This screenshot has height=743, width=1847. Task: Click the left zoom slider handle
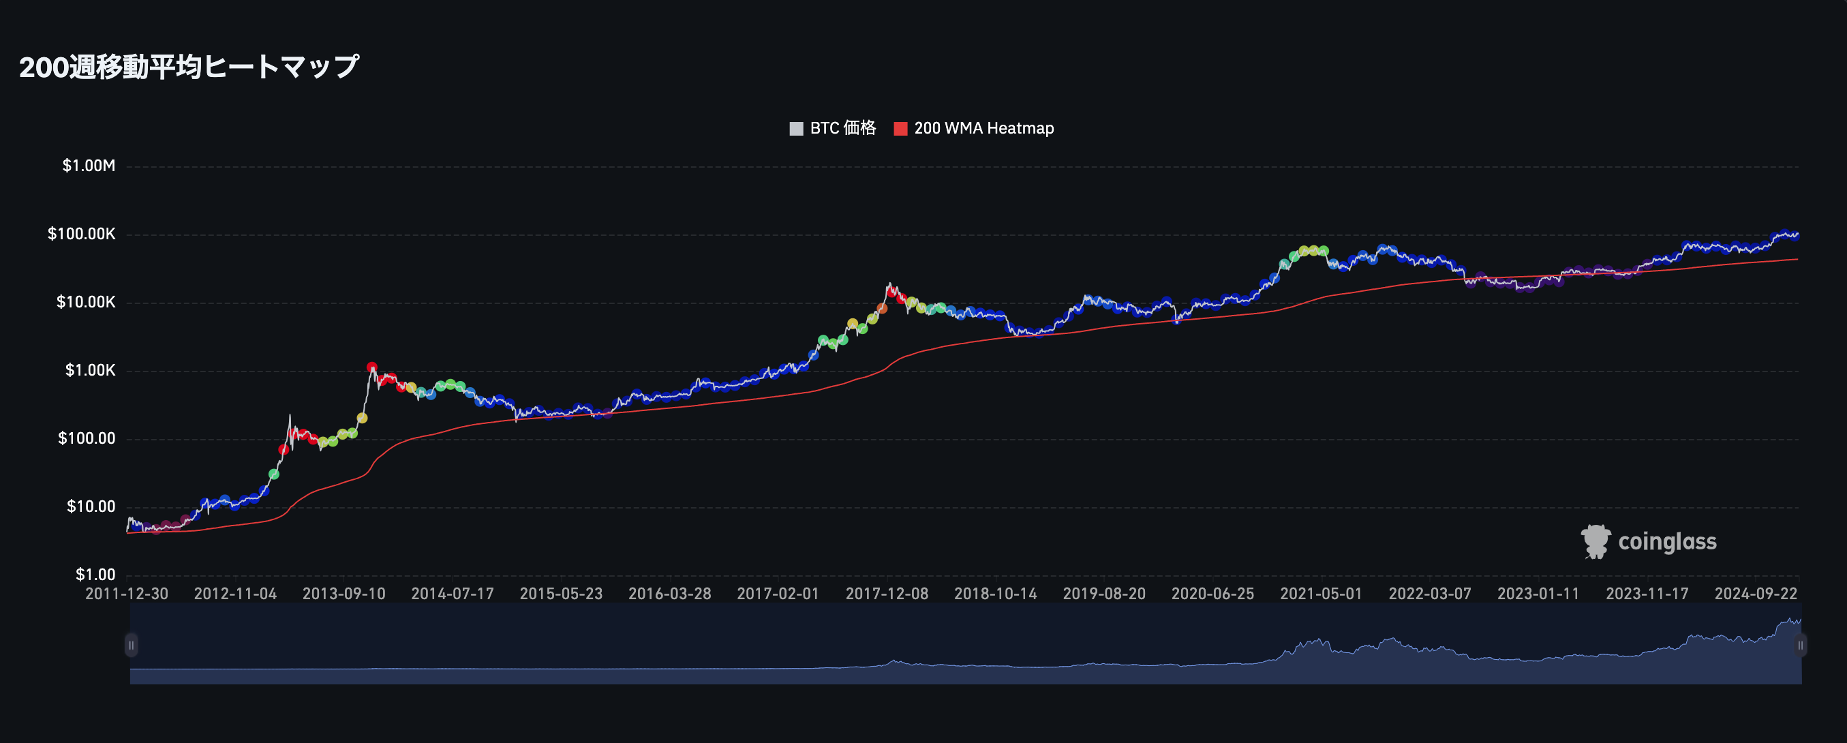132,645
